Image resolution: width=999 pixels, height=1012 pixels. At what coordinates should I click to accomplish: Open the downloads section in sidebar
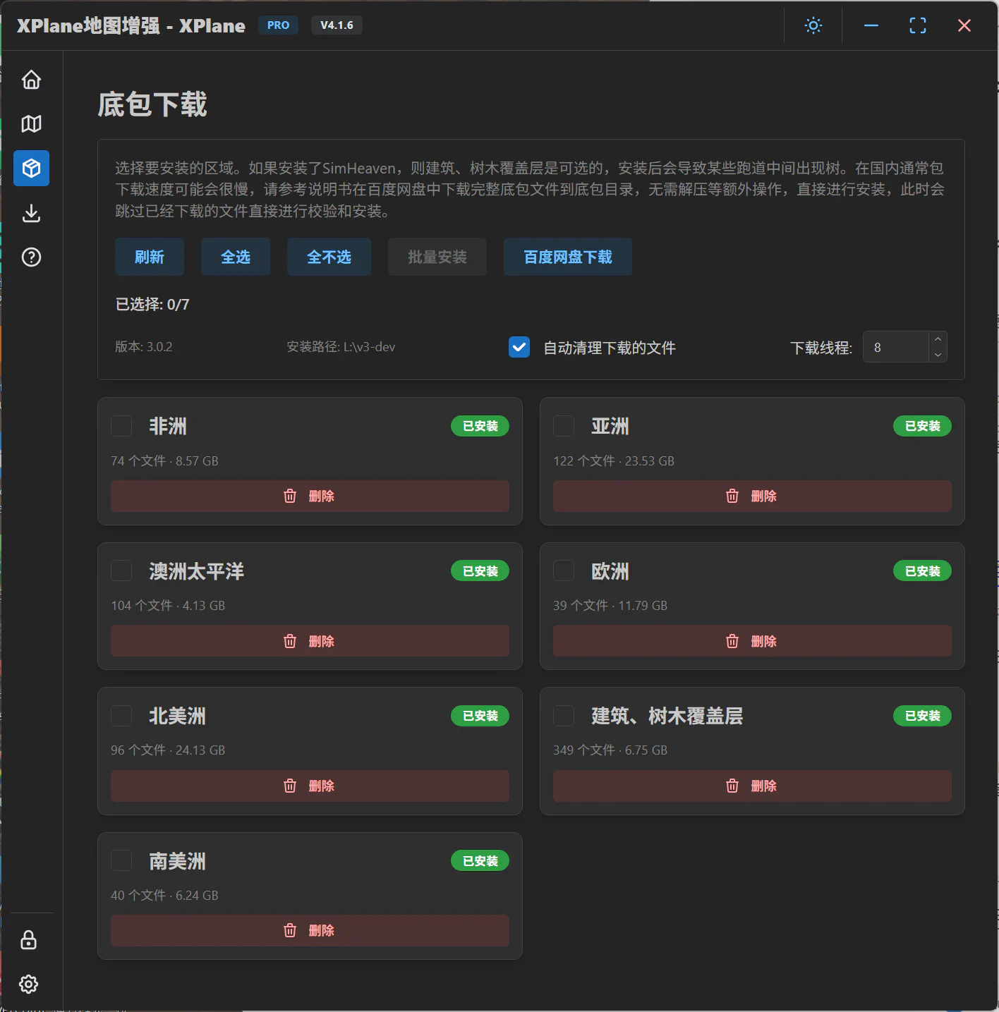pos(31,213)
